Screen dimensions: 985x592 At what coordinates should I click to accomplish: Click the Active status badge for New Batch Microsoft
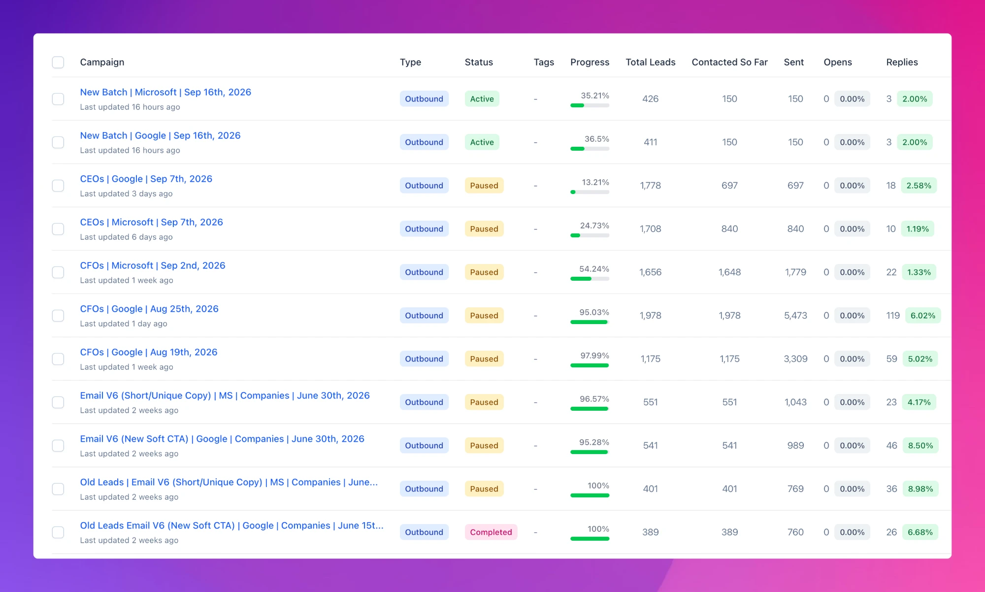(x=482, y=99)
